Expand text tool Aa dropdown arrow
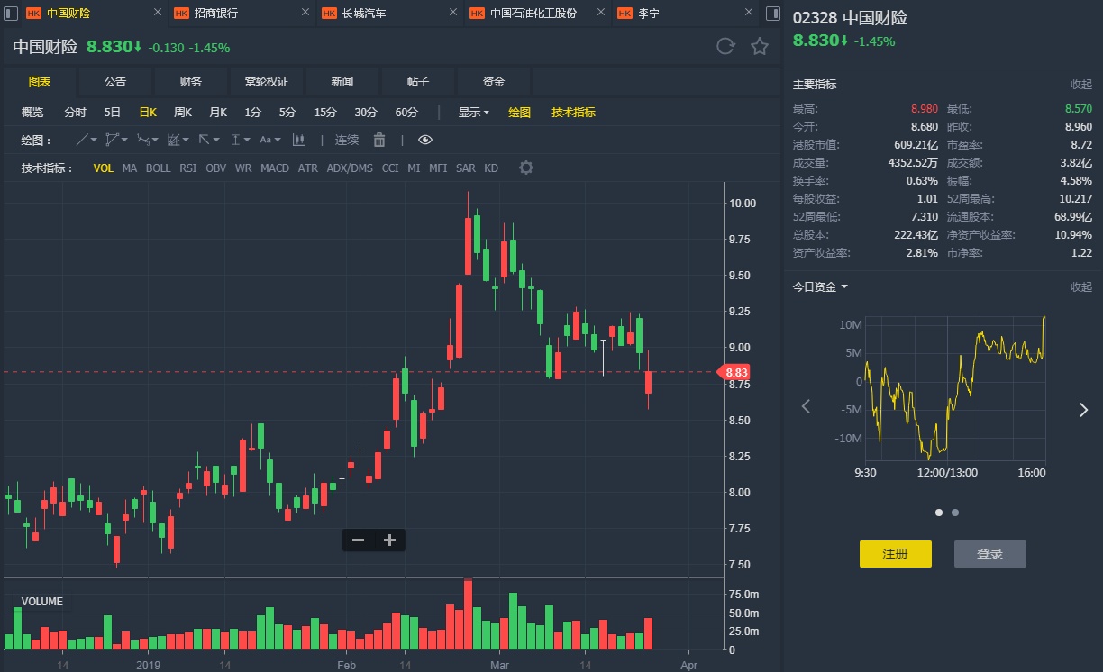1103x672 pixels. point(278,140)
